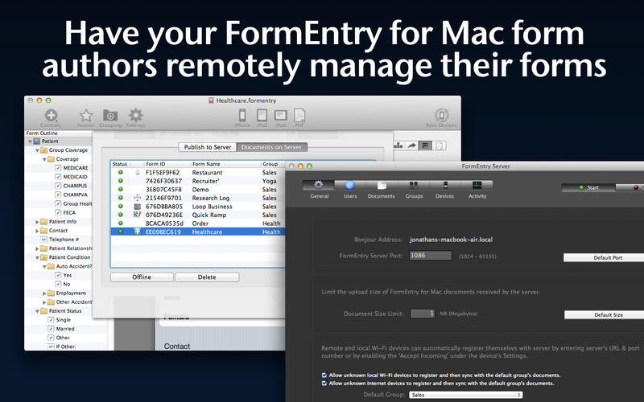This screenshot has width=644, height=402.
Task: Toggle the CHAMPUS checkbox
Action: coord(58,186)
